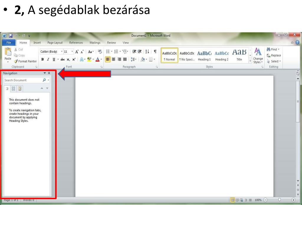This screenshot has width=302, height=226.
Task: Click the Clear Formatting icon
Action: point(100,51)
